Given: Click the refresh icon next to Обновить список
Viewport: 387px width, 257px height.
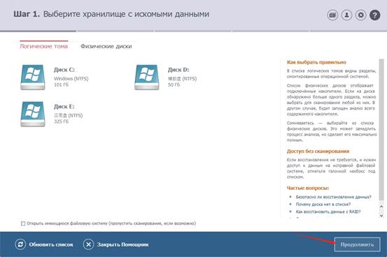Looking at the screenshot, I should (20, 244).
